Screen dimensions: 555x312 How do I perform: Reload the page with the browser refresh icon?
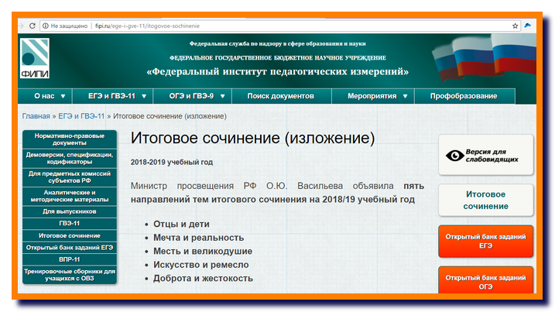pyautogui.click(x=32, y=26)
